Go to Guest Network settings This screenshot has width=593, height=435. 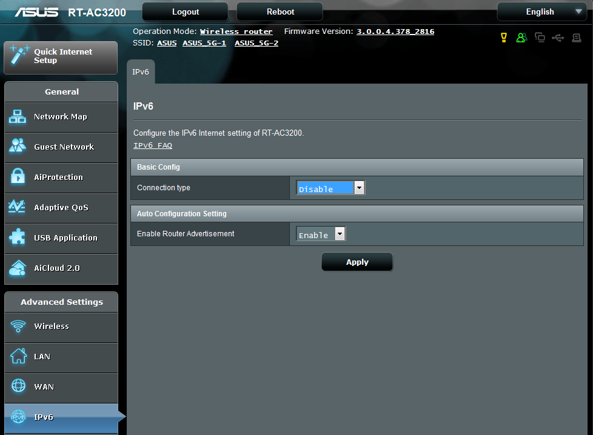61,147
